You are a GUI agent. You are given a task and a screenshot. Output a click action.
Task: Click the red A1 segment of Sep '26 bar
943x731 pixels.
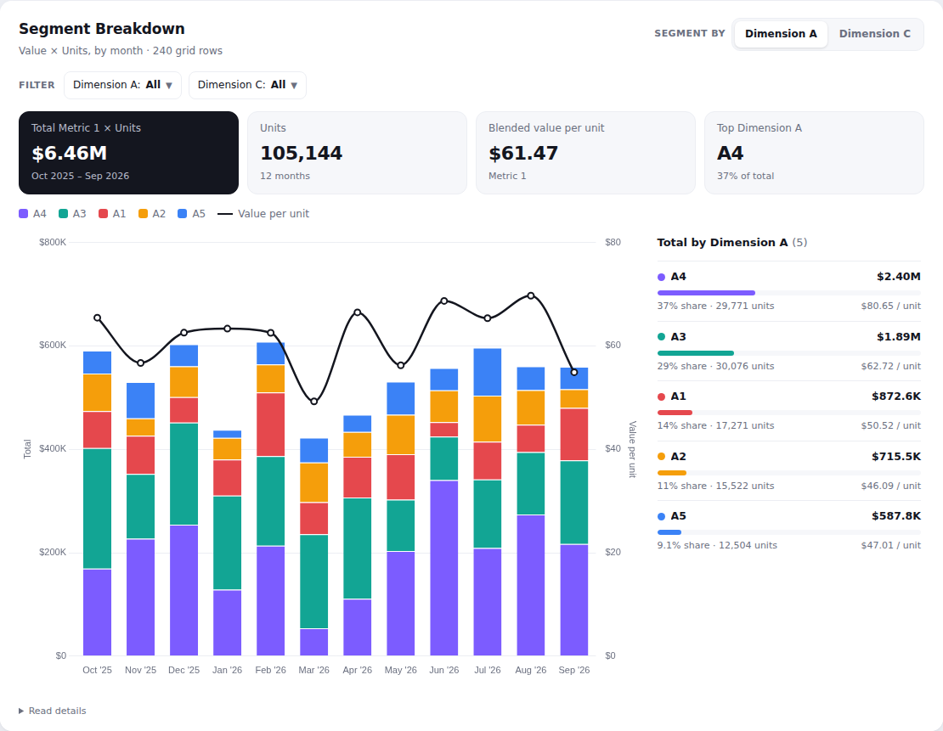pos(573,435)
